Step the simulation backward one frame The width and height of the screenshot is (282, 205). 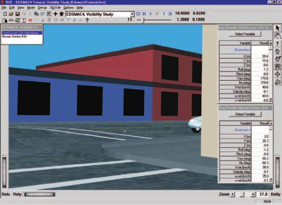click(151, 14)
